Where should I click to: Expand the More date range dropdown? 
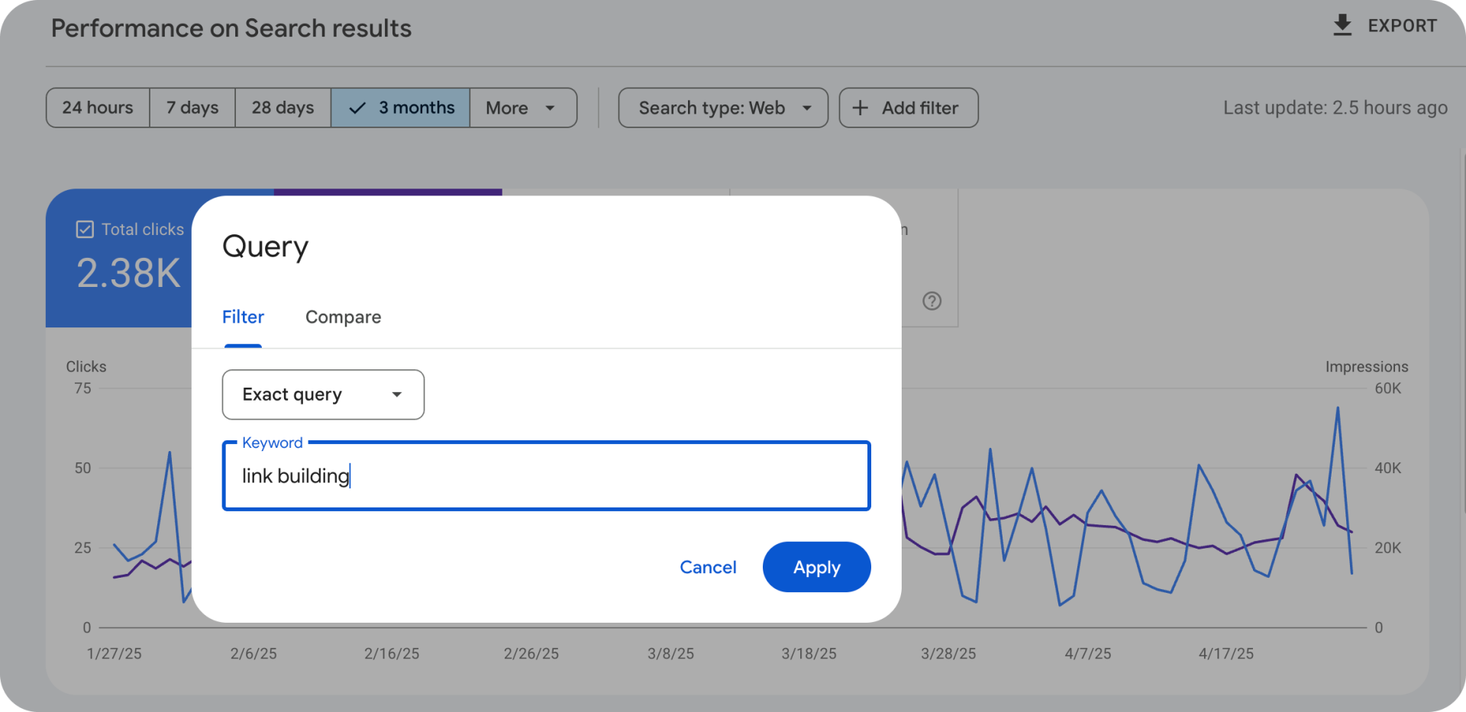click(523, 108)
